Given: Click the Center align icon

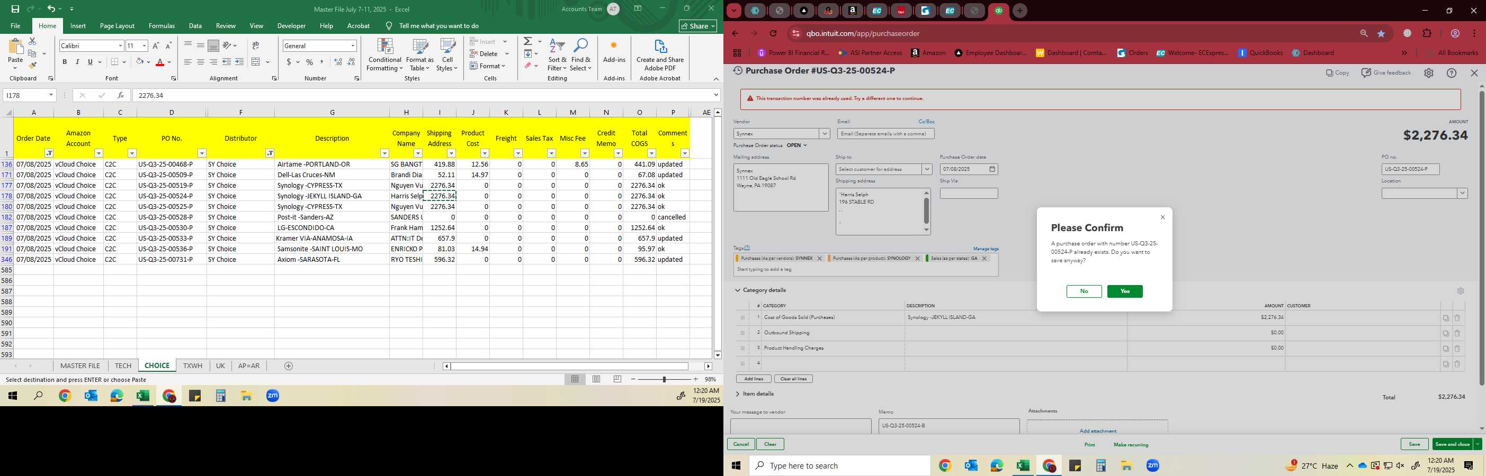Looking at the screenshot, I should click(200, 62).
